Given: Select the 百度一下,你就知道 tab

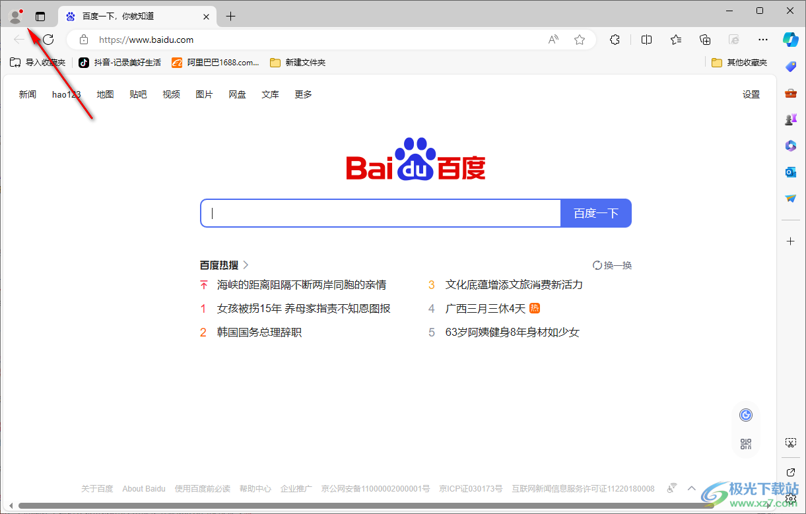Looking at the screenshot, I should pyautogui.click(x=138, y=16).
